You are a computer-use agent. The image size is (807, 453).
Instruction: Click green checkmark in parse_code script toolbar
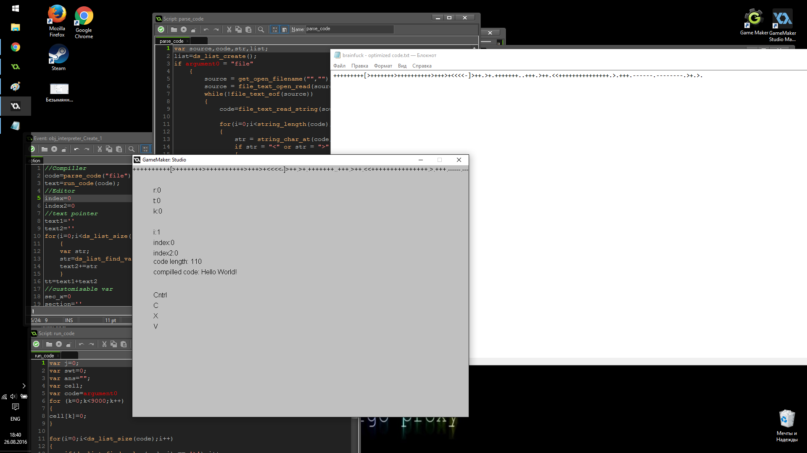[161, 29]
